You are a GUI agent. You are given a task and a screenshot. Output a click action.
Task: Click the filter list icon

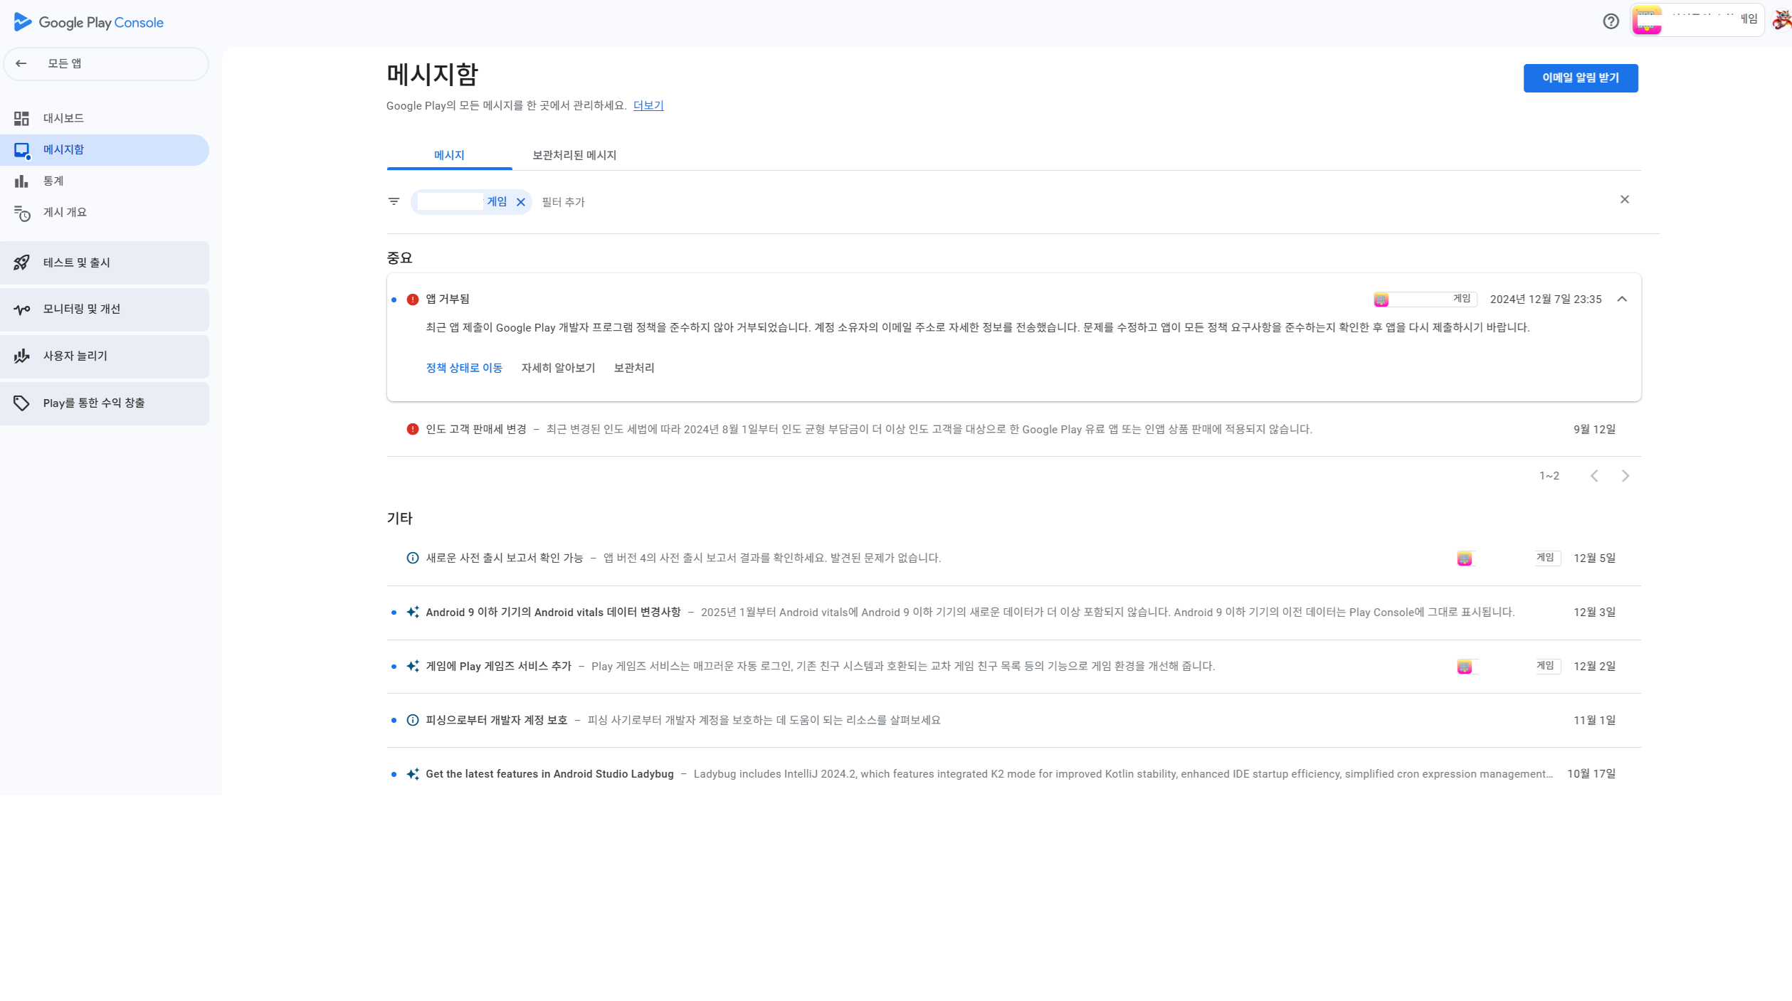(394, 201)
